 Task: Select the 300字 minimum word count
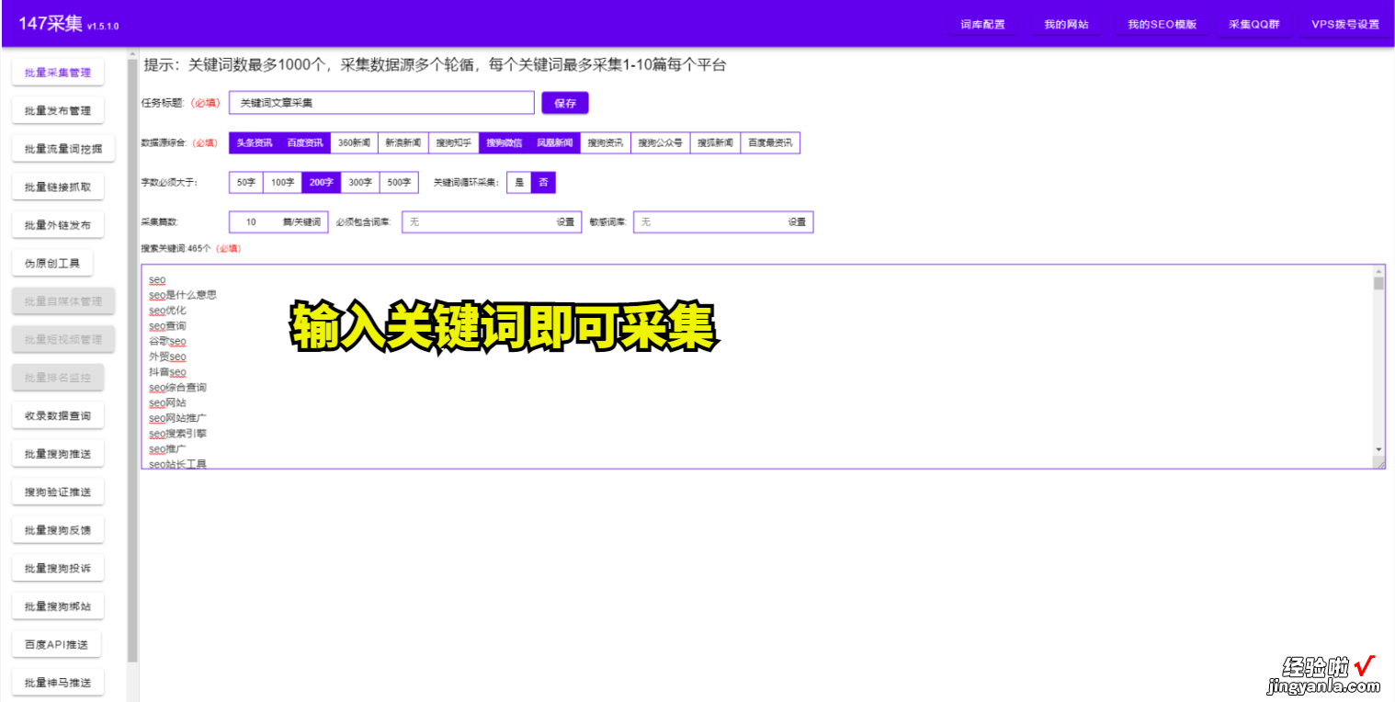point(360,183)
